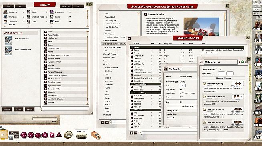
Task: Open the Images sidebar panel
Action: tap(258, 49)
